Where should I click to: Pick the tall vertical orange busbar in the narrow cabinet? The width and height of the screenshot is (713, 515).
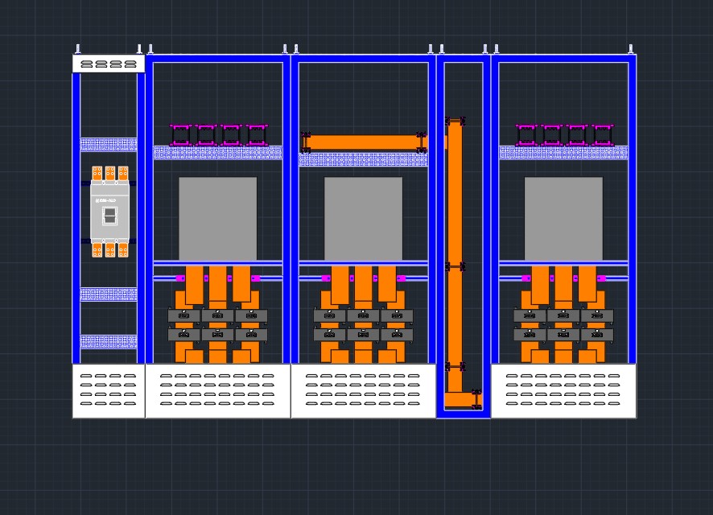[454, 254]
